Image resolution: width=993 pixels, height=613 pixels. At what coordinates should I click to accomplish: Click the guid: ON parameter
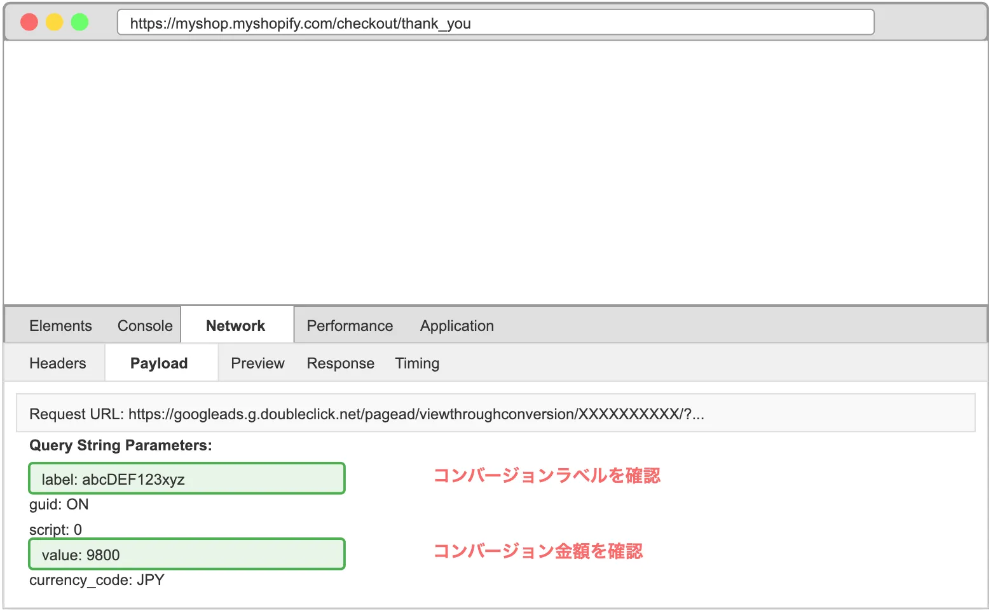point(59,504)
